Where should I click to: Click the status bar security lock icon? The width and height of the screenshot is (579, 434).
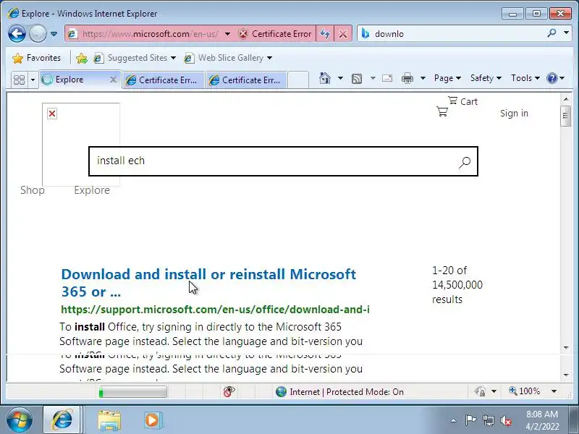pos(480,391)
